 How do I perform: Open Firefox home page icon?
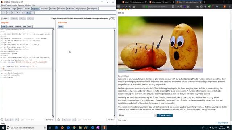tap(134, 6)
